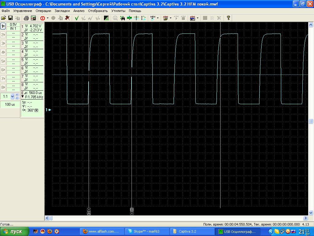Click the Open file folder icon

pyautogui.click(x=4, y=18)
